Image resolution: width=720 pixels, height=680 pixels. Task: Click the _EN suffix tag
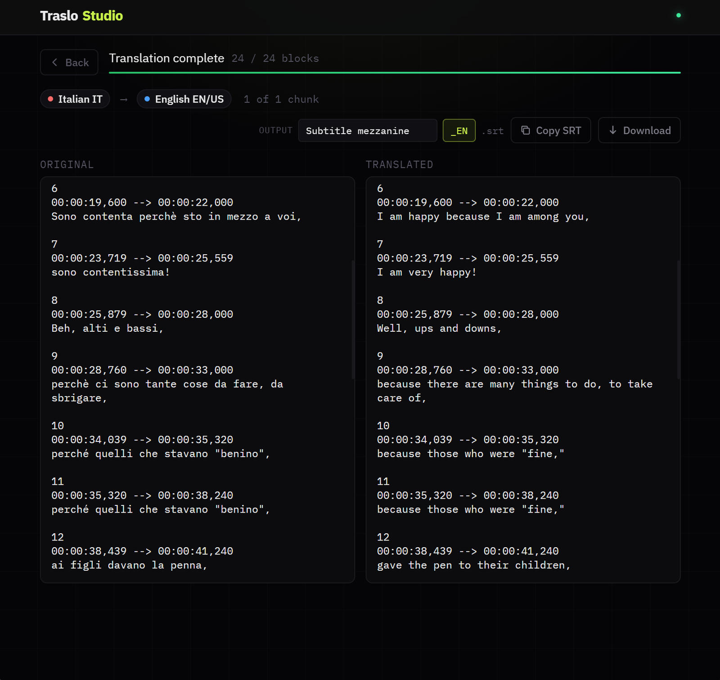coord(459,131)
